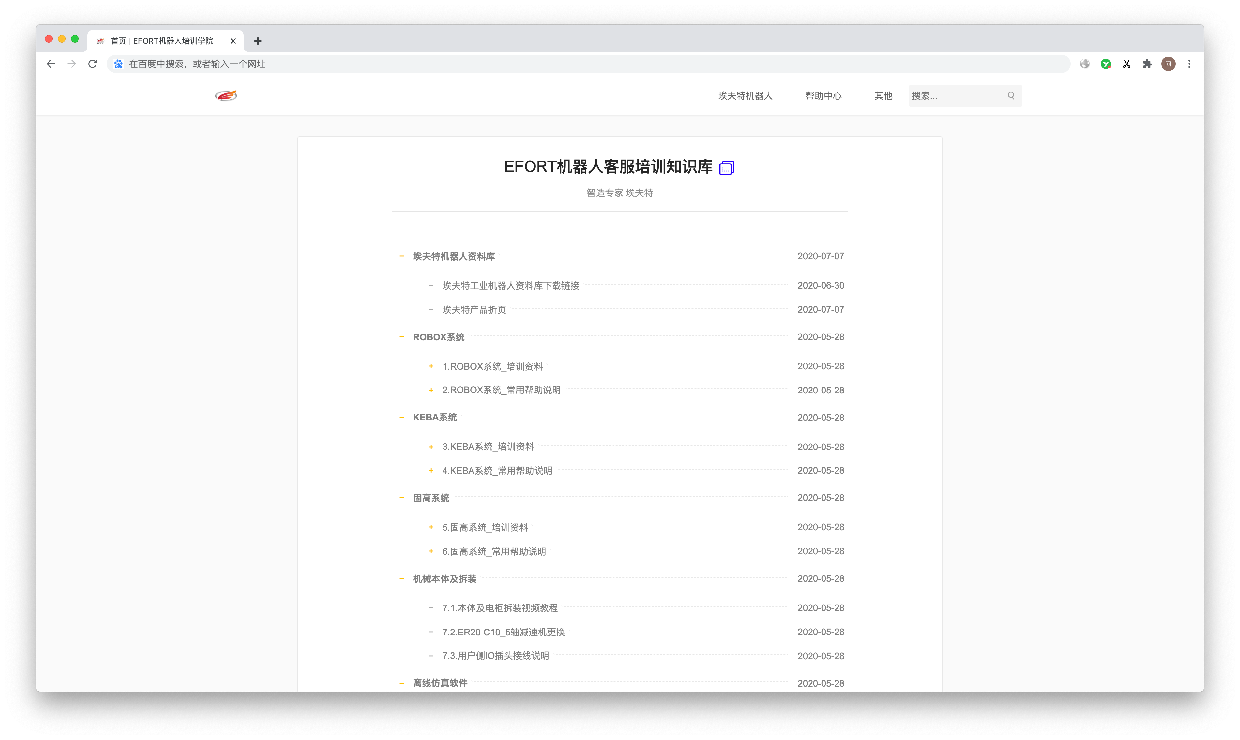Collapse the KEBA系统 section
Image resolution: width=1240 pixels, height=740 pixels.
(x=401, y=417)
